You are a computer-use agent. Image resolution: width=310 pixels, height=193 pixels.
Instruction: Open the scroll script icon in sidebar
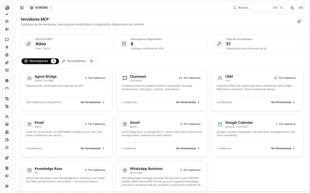pos(7,106)
